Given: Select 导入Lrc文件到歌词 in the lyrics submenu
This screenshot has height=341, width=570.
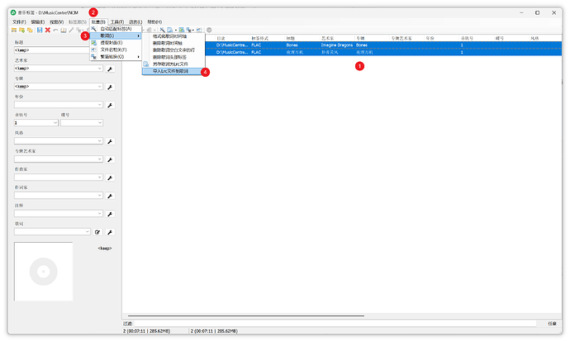Looking at the screenshot, I should point(173,72).
